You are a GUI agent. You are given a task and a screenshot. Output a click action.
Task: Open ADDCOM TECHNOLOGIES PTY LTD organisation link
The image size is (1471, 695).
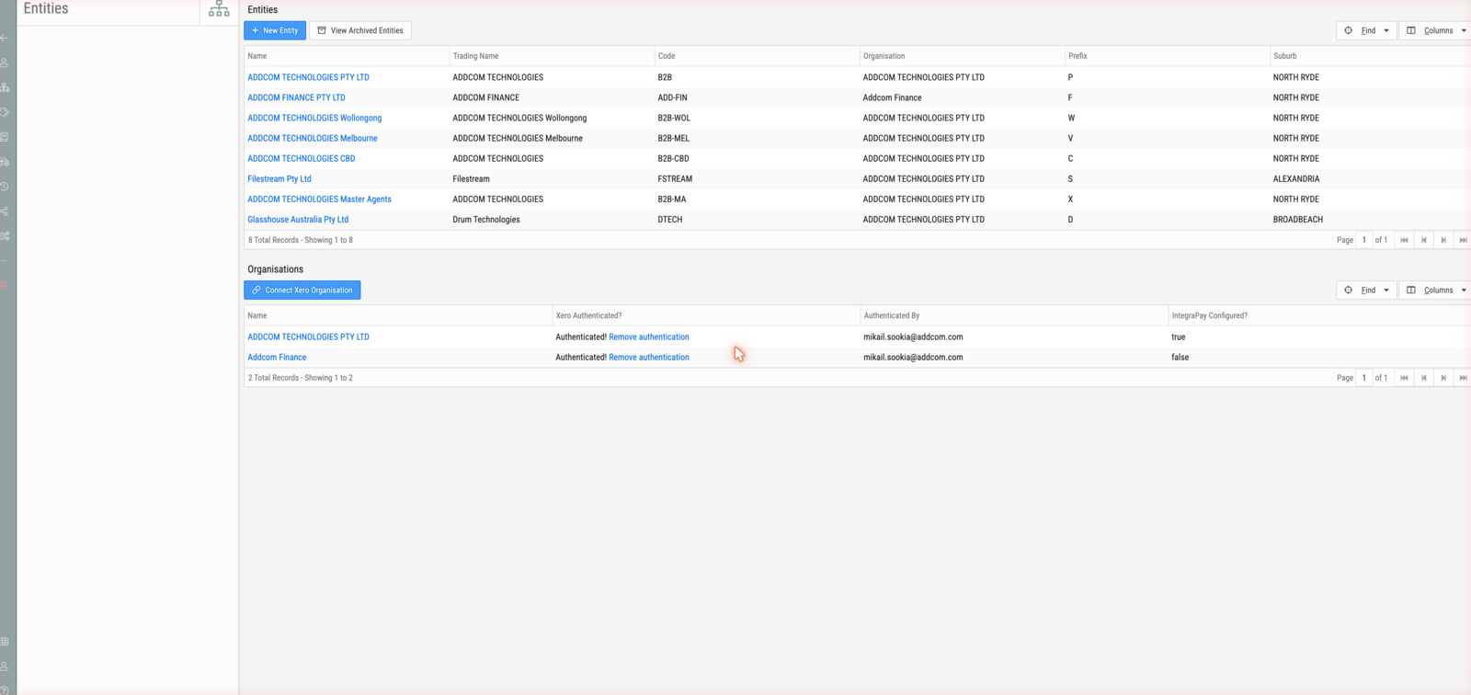[308, 336]
